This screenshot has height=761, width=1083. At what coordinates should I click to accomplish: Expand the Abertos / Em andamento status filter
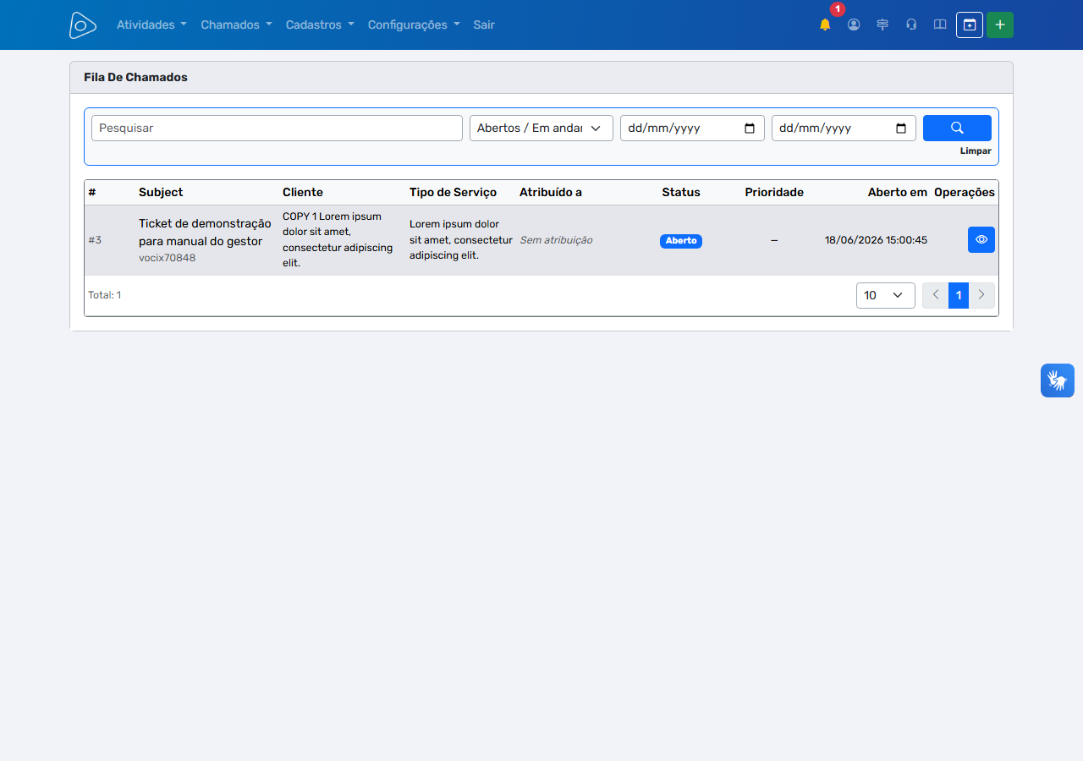tap(541, 128)
